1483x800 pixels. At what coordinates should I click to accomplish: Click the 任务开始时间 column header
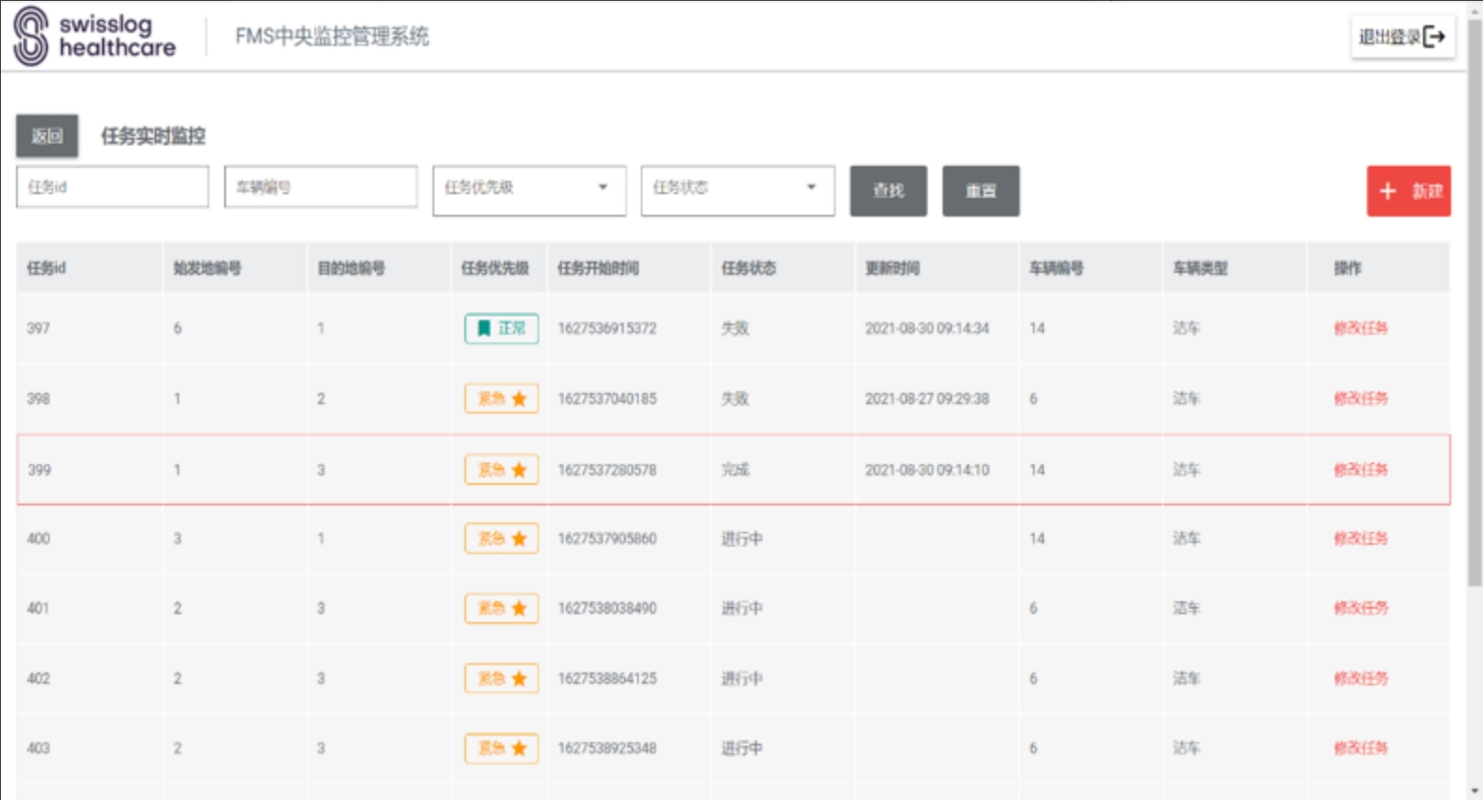[x=598, y=268]
